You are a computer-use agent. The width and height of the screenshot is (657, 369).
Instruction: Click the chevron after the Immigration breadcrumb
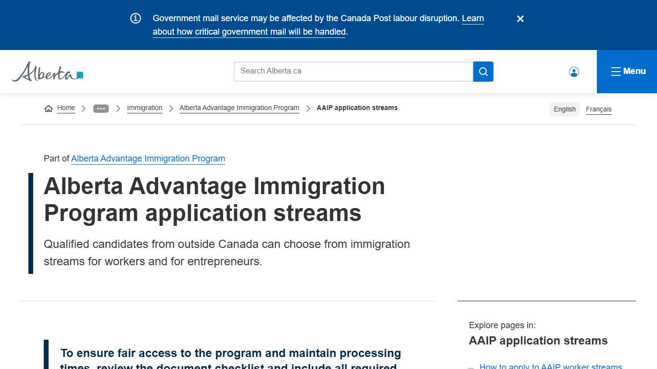click(x=171, y=108)
